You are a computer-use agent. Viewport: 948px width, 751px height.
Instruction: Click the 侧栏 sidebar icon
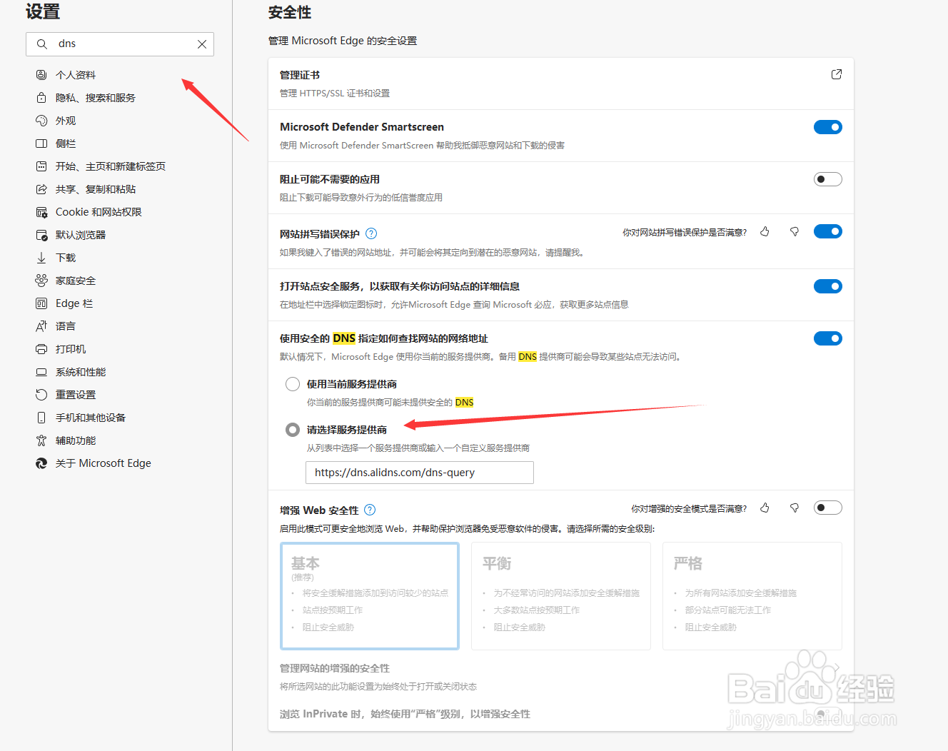point(41,143)
